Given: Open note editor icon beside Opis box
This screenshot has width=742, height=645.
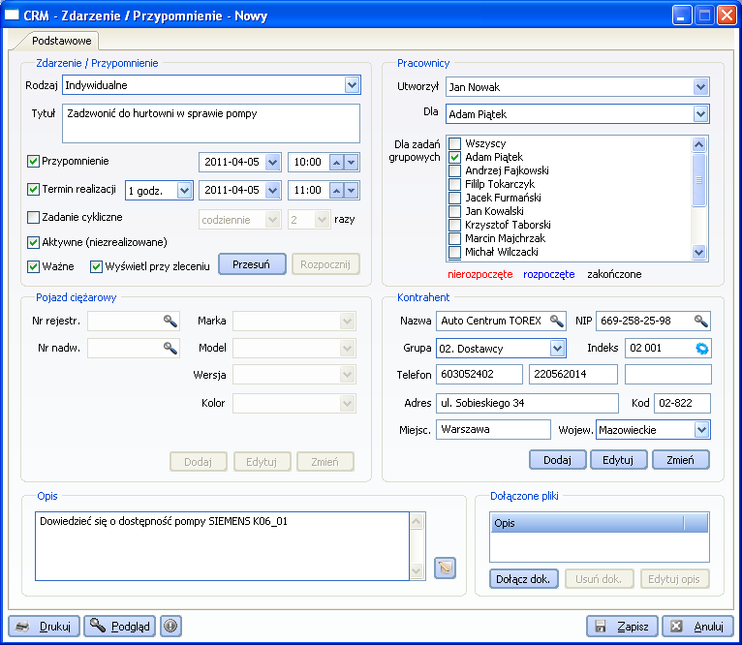Looking at the screenshot, I should pyautogui.click(x=445, y=568).
